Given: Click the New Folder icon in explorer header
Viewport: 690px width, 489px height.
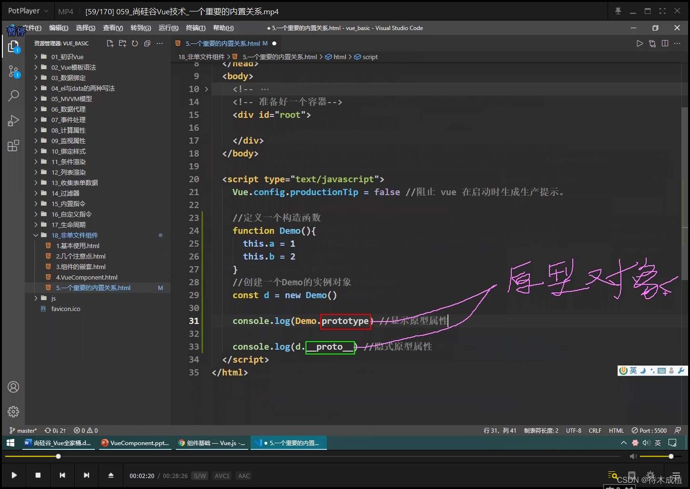Looking at the screenshot, I should pyautogui.click(x=122, y=43).
